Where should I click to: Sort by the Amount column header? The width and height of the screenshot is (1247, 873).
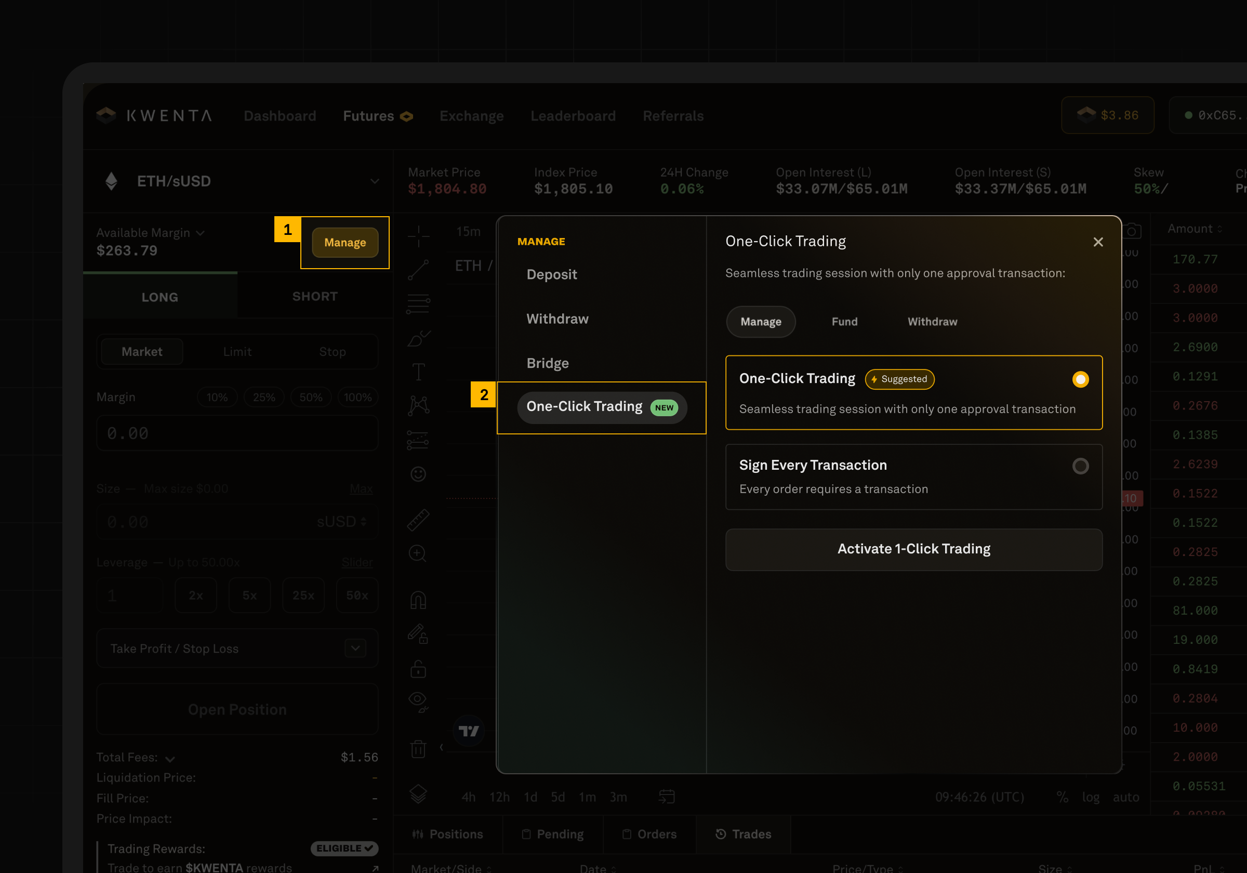[1195, 229]
